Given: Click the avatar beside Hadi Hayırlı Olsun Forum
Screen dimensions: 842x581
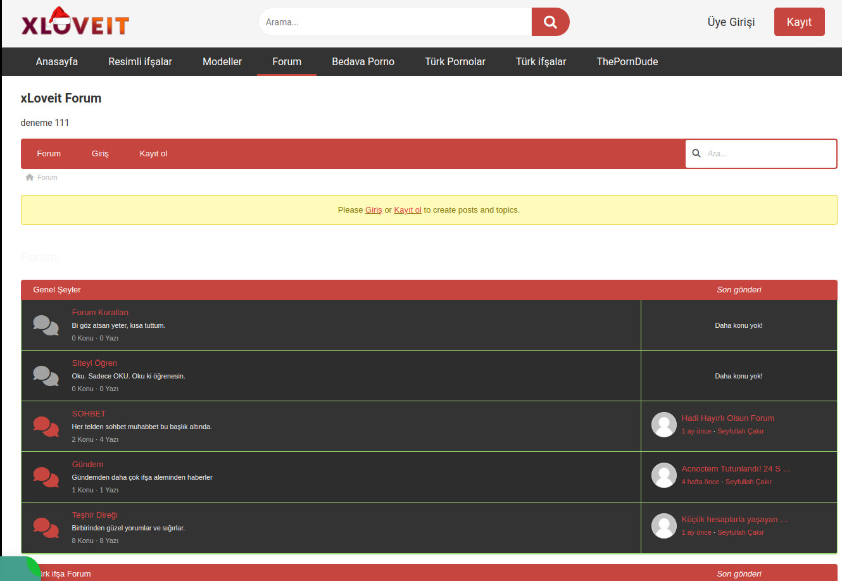Looking at the screenshot, I should (663, 425).
